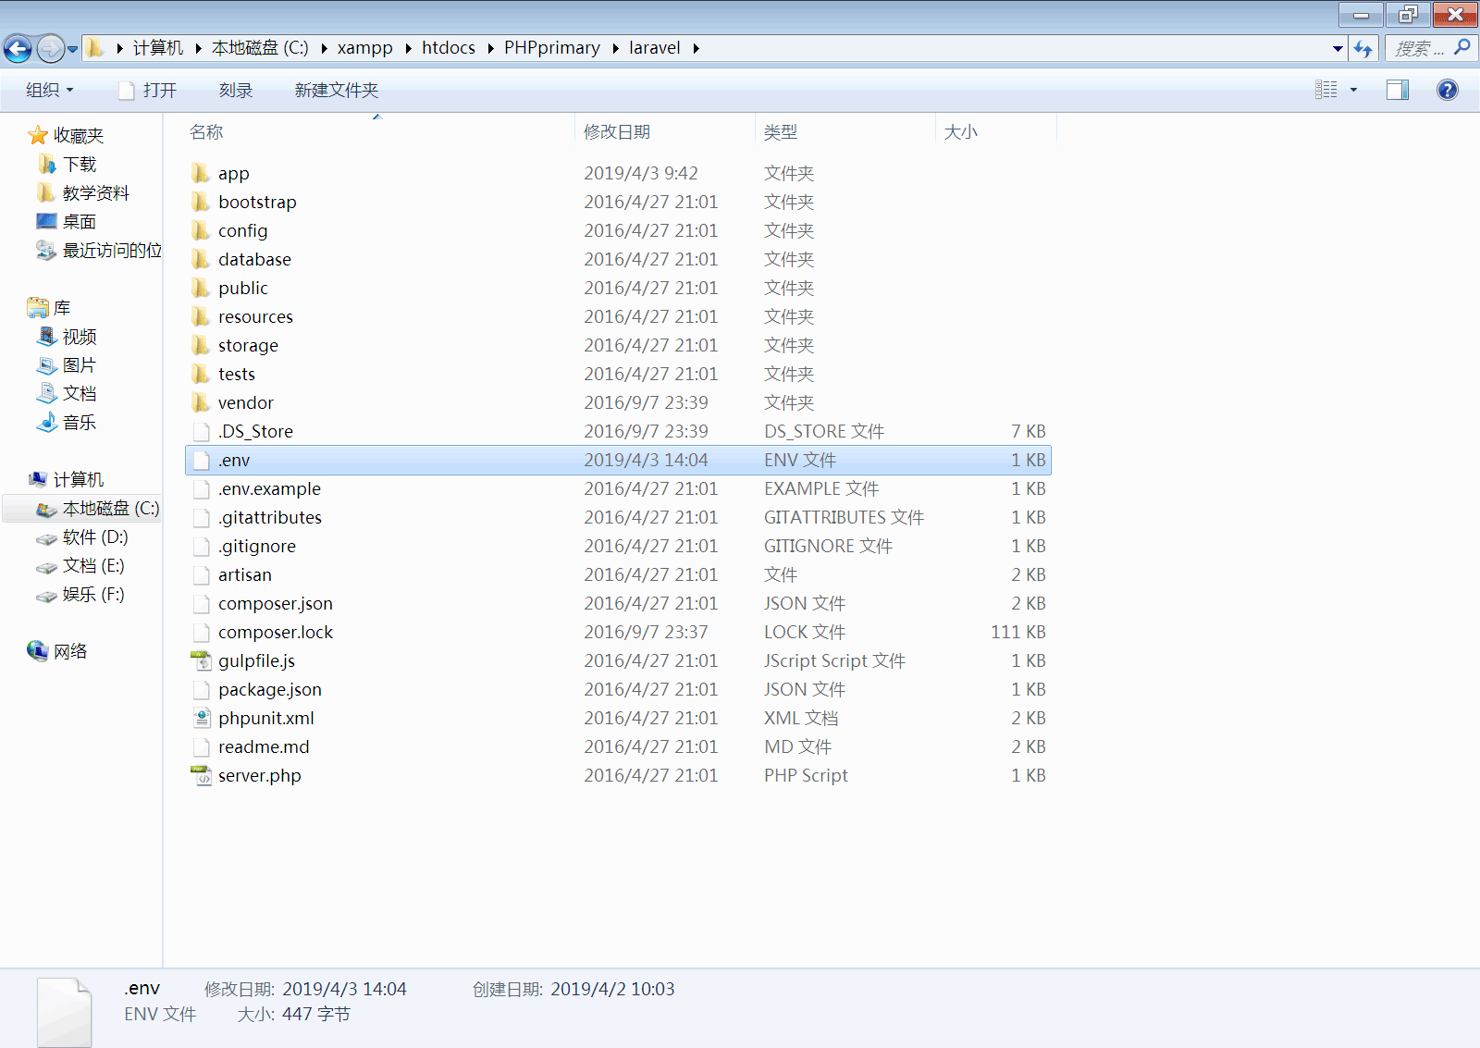The width and height of the screenshot is (1480, 1048).
Task: Click the refresh icon beside address bar
Action: click(x=1363, y=48)
